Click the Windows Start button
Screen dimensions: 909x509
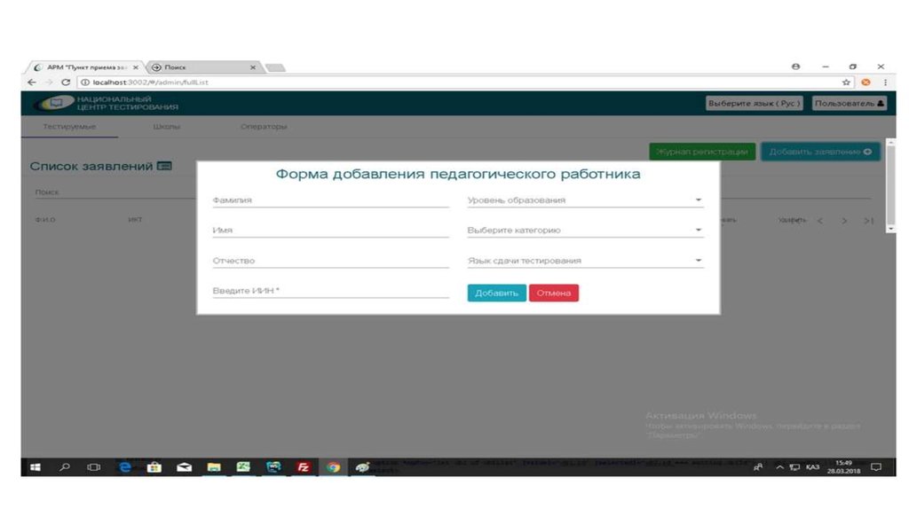click(36, 466)
